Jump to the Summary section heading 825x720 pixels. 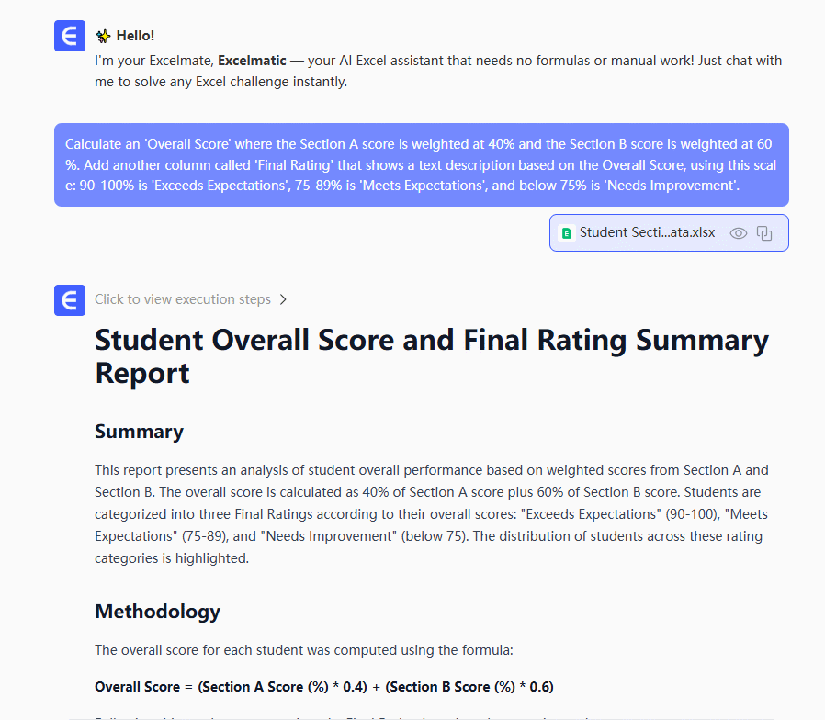(139, 432)
